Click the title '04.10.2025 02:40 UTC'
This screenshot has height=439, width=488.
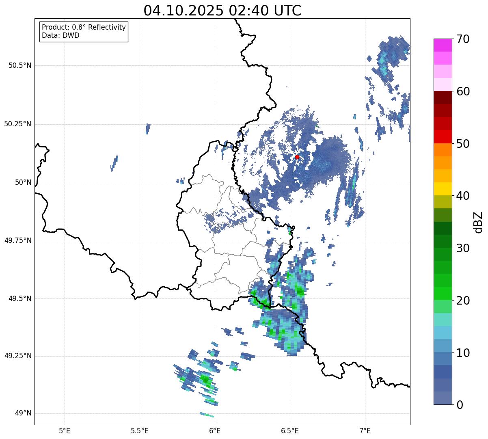222,11
